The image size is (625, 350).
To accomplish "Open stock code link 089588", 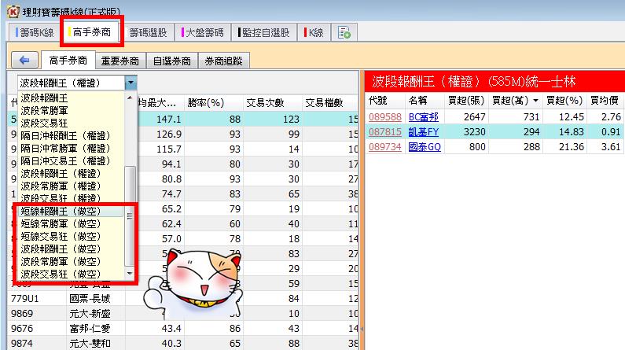I will click(385, 117).
